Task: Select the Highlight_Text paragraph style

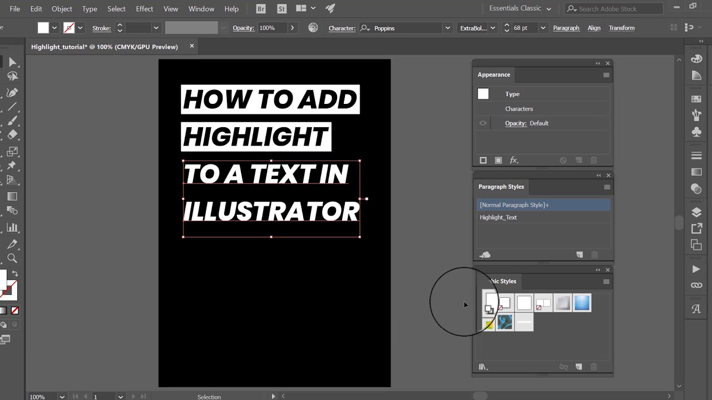Action: click(543, 217)
